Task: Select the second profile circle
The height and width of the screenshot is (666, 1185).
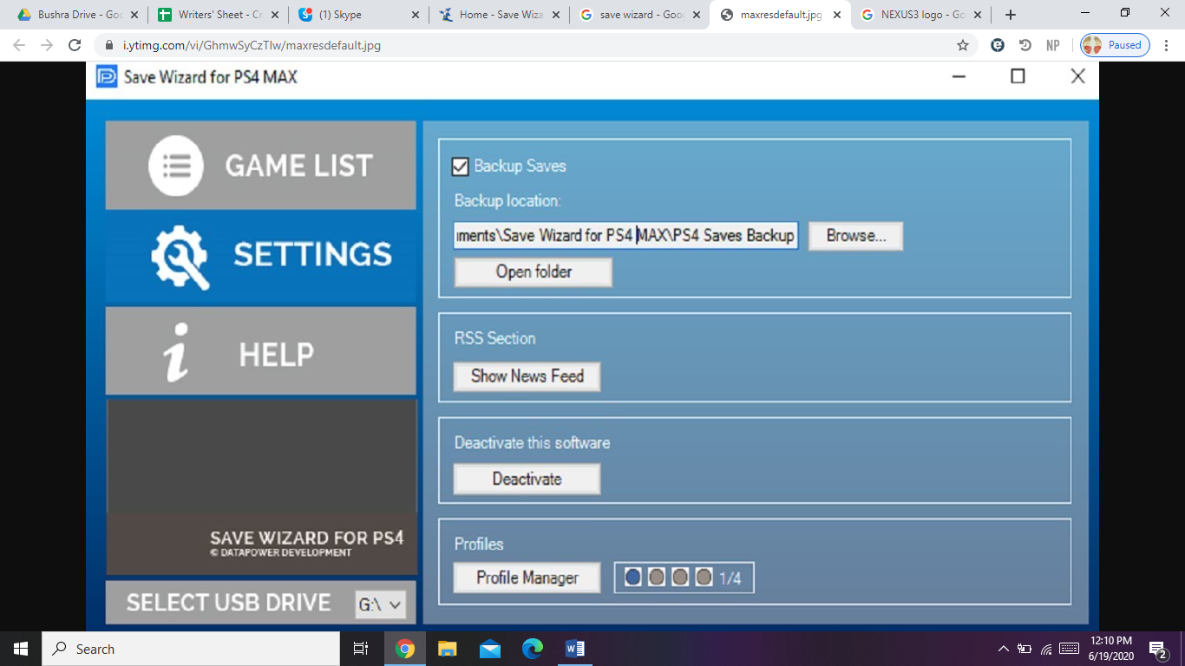Action: [x=657, y=577]
